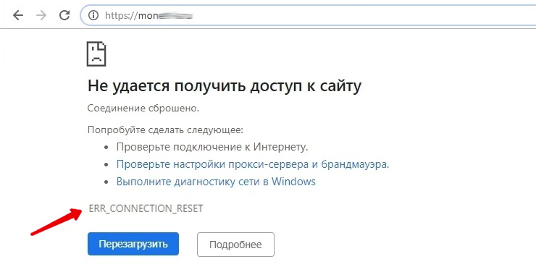Click the ERR_CONNECTION_RESET error code text
Image resolution: width=536 pixels, height=267 pixels.
146,208
